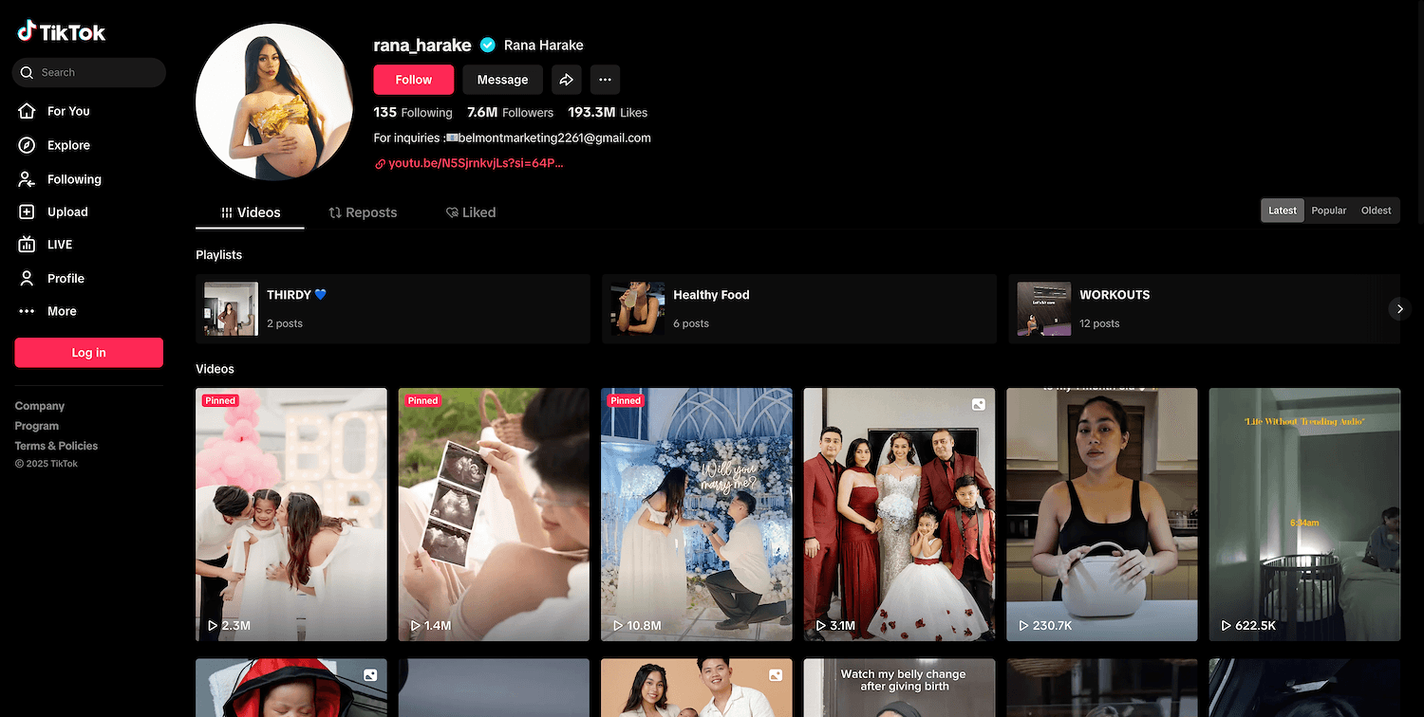Expand the Terms & Policies section
This screenshot has height=717, width=1424.
pyautogui.click(x=56, y=446)
